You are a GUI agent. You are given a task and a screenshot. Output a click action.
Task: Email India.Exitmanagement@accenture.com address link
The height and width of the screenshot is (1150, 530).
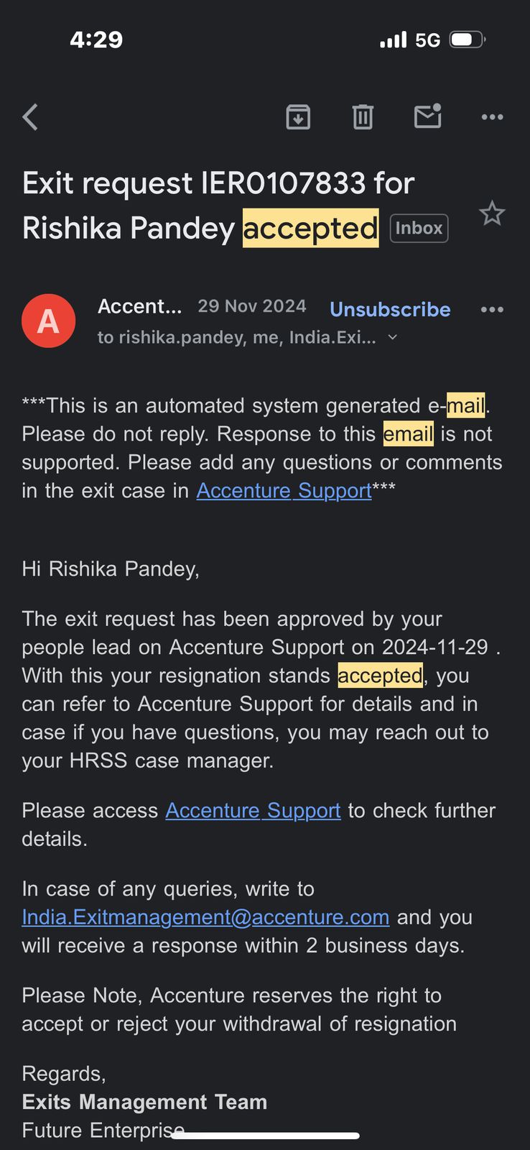205,918
